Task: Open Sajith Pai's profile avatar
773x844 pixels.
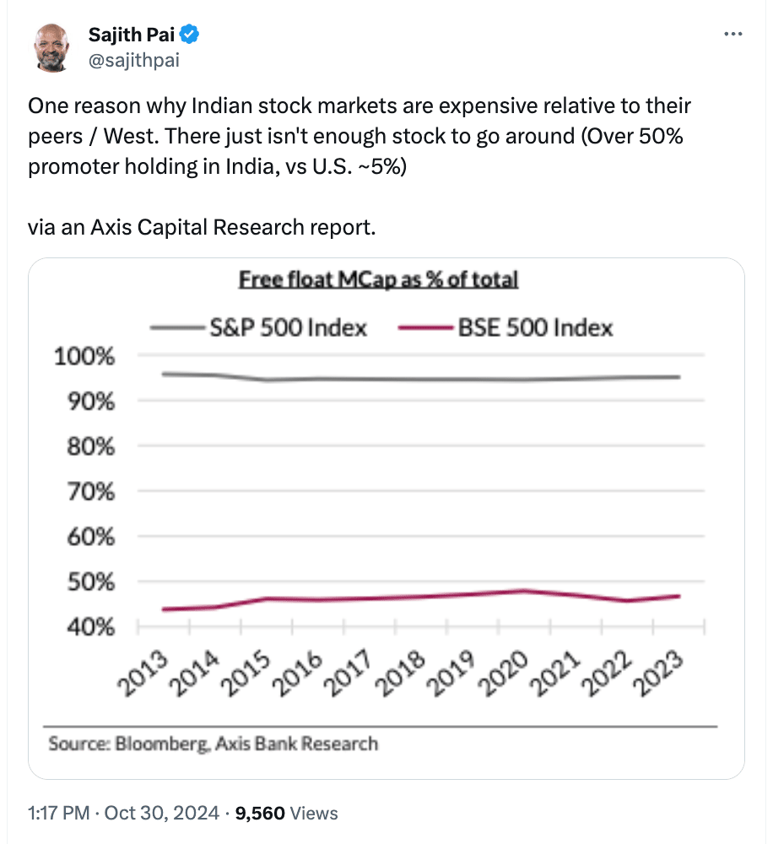Action: pyautogui.click(x=51, y=47)
